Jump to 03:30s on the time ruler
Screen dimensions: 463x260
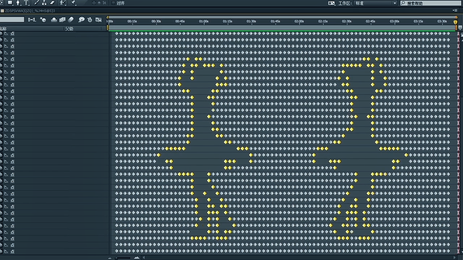coord(442,21)
